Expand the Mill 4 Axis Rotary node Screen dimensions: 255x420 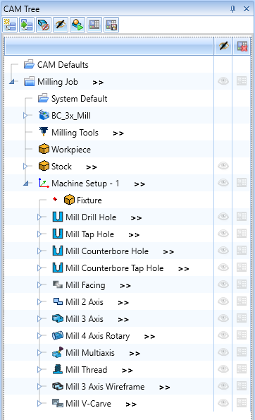tap(39, 335)
